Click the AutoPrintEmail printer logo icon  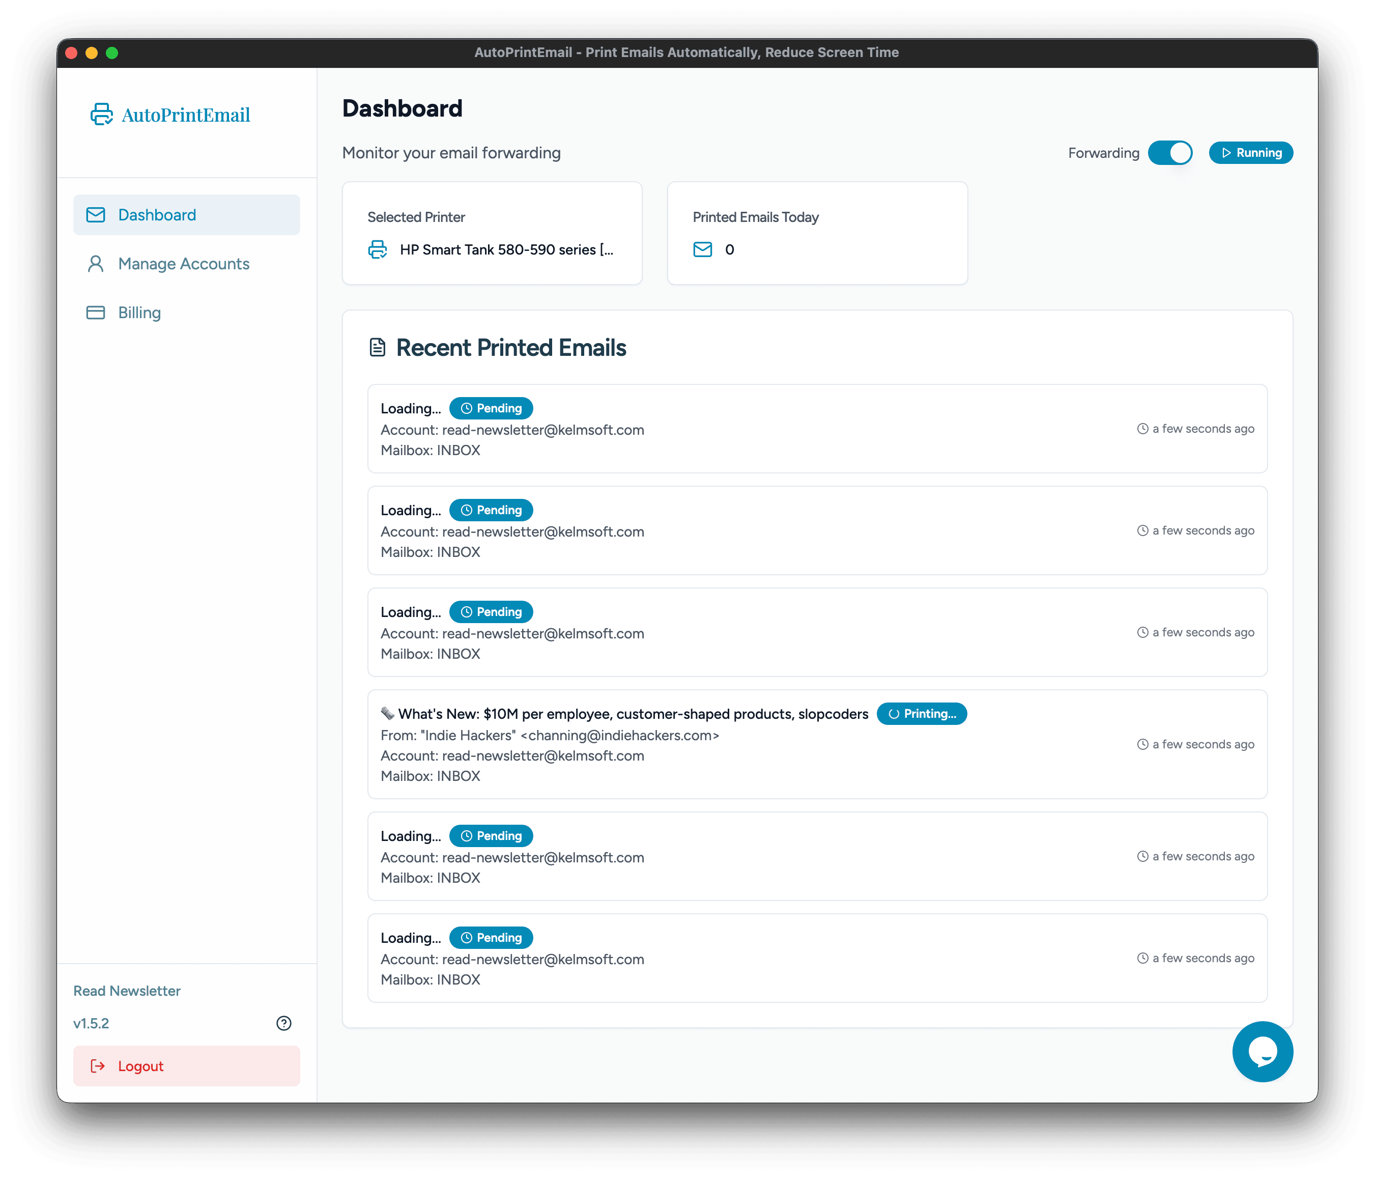(x=102, y=114)
